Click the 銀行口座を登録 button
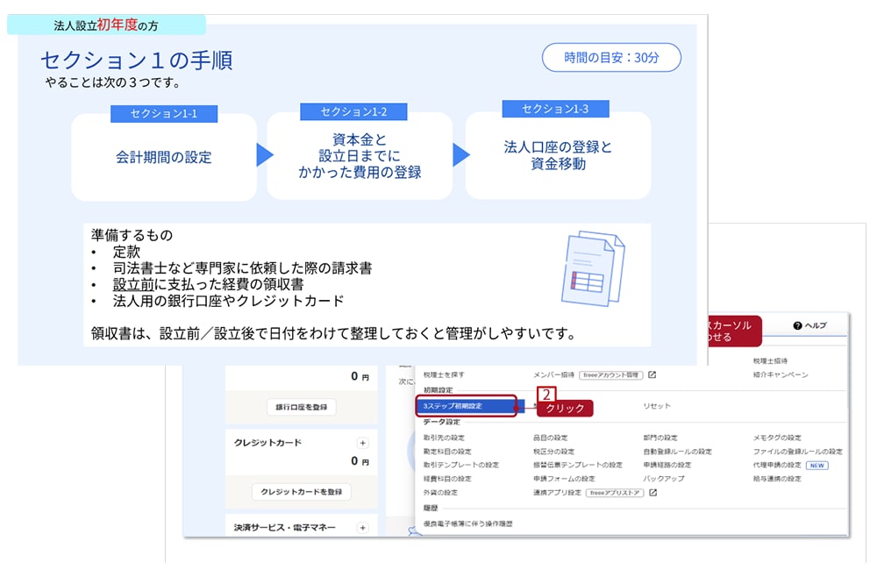Screen dimensions: 877x570 (301, 407)
